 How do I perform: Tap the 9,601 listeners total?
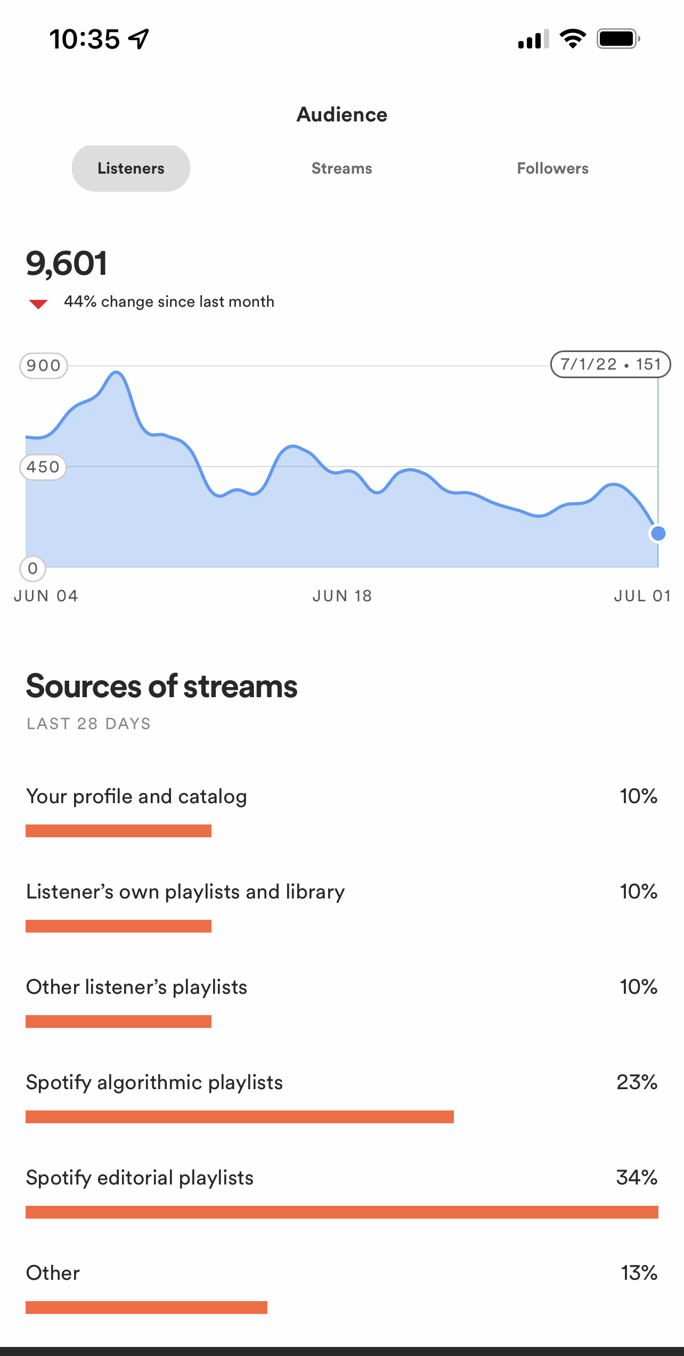[67, 263]
